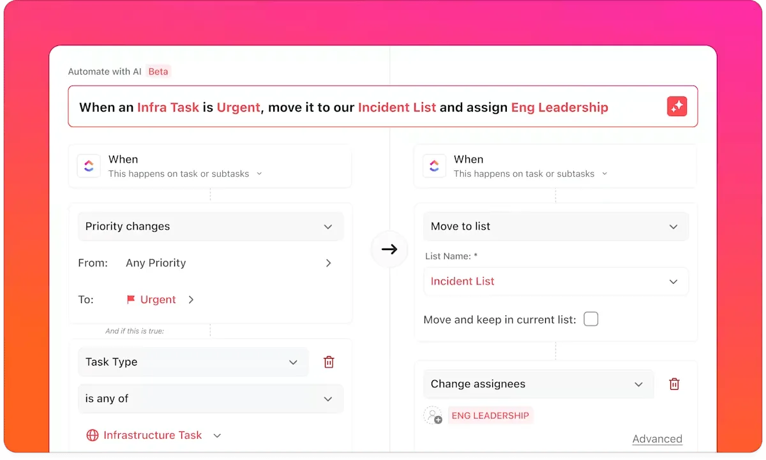The height and width of the screenshot is (460, 766).
Task: Open the 'is any of' operator dropdown
Action: [211, 398]
